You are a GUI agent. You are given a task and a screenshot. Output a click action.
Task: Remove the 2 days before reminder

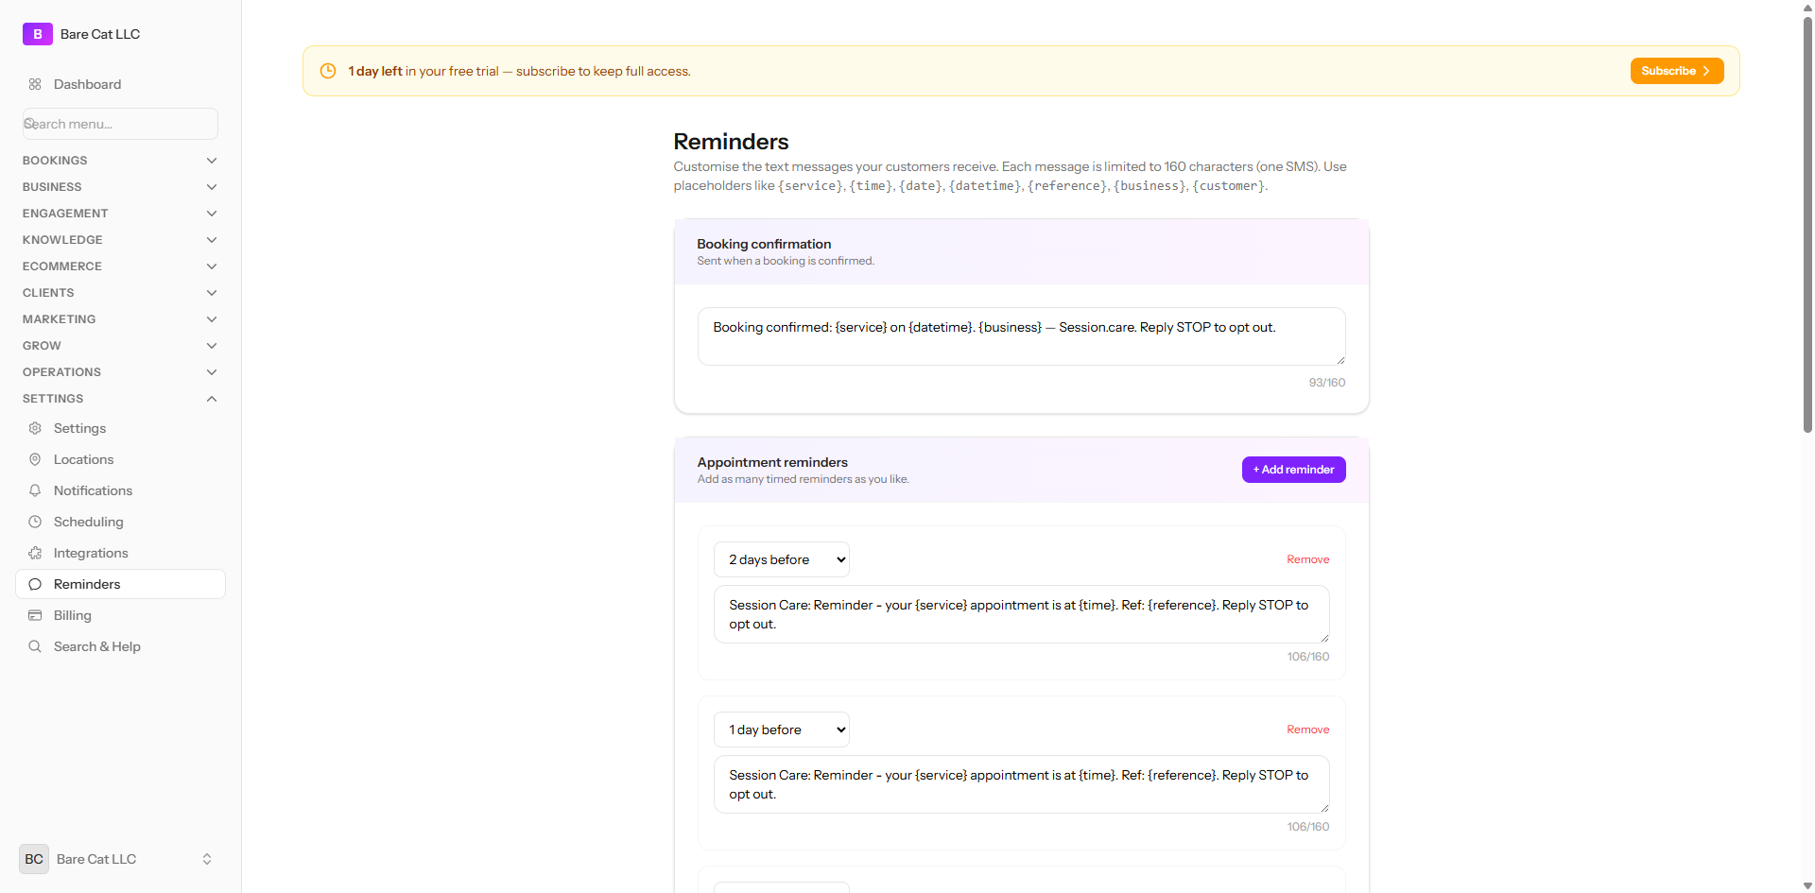(1307, 559)
